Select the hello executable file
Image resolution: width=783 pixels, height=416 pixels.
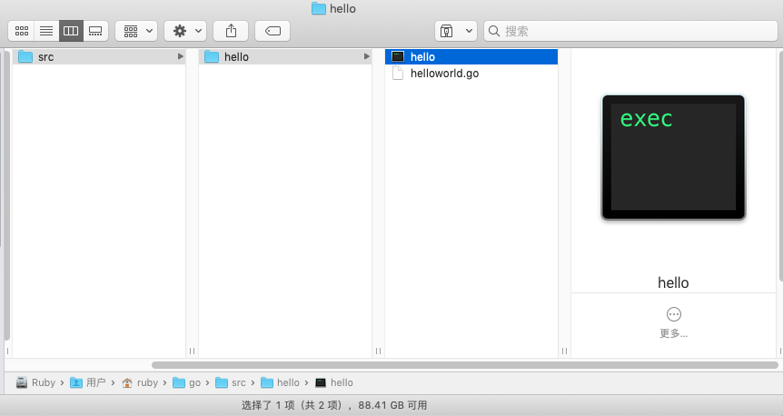[422, 57]
